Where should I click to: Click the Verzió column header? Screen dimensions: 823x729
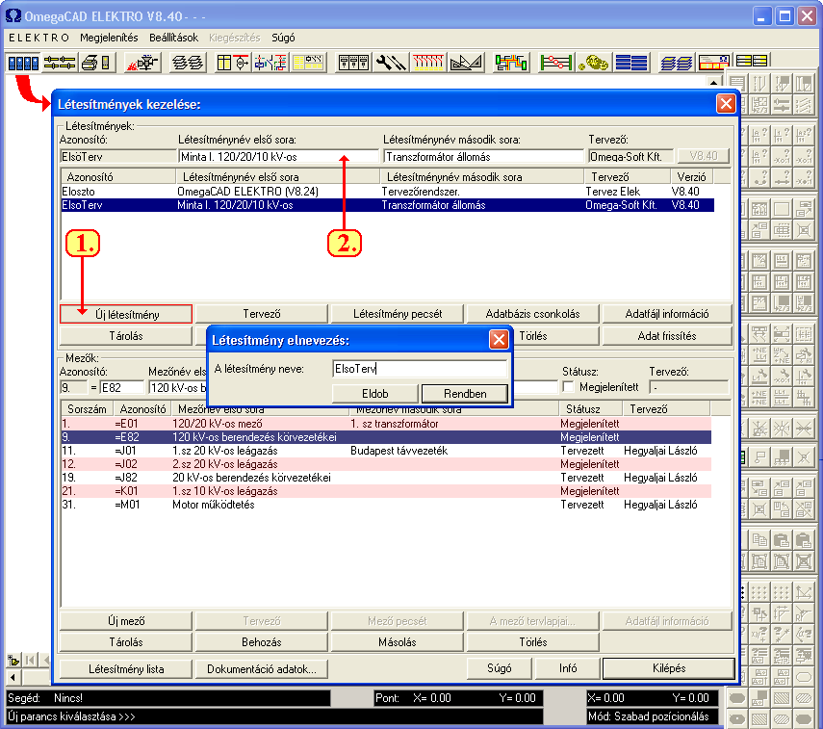pos(691,177)
